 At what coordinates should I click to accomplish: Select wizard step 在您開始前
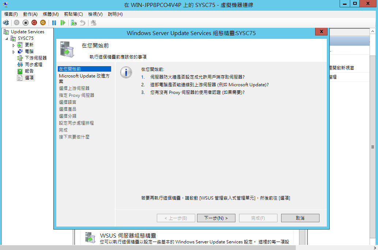pyautogui.click(x=84, y=69)
